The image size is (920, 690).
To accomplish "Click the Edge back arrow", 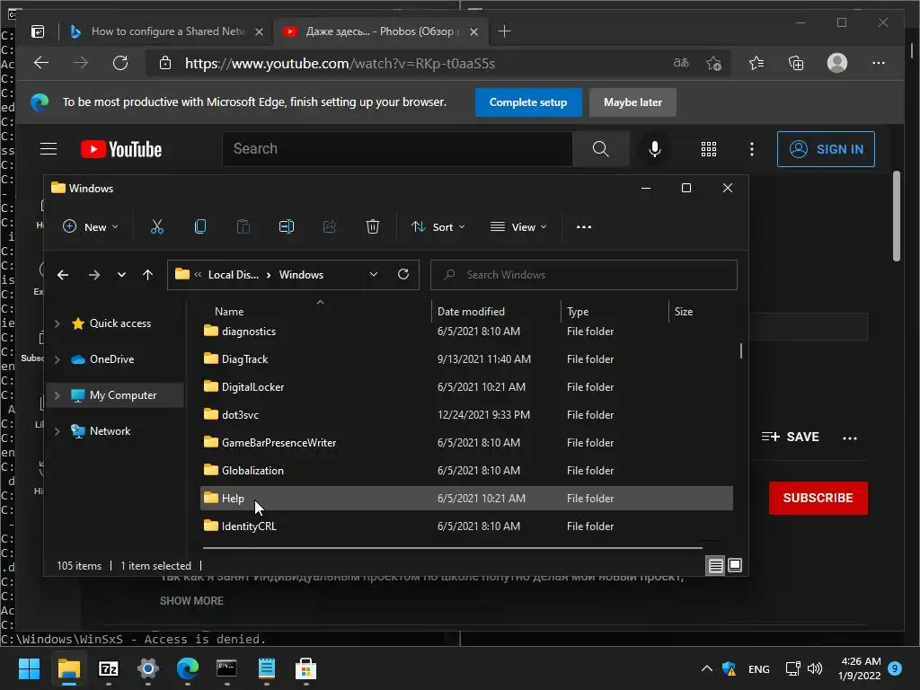I will [41, 63].
